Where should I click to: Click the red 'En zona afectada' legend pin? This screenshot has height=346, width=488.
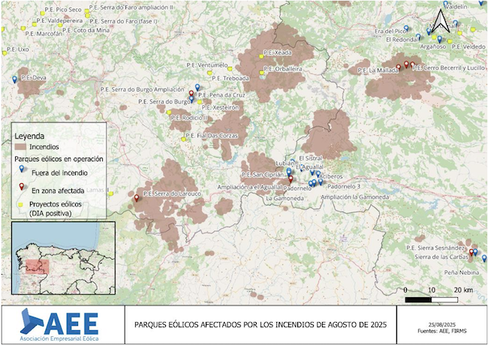tap(22, 188)
